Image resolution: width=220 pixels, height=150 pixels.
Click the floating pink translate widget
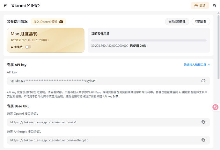coord(215,107)
